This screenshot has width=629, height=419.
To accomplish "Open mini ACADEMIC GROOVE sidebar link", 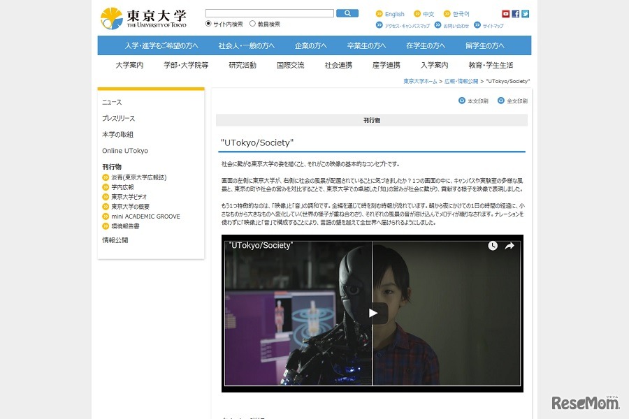I will [x=145, y=216].
